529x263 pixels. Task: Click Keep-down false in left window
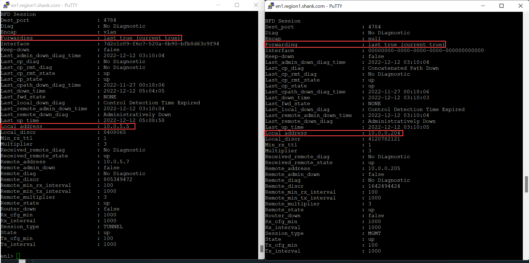pyautogui.click(x=112, y=50)
